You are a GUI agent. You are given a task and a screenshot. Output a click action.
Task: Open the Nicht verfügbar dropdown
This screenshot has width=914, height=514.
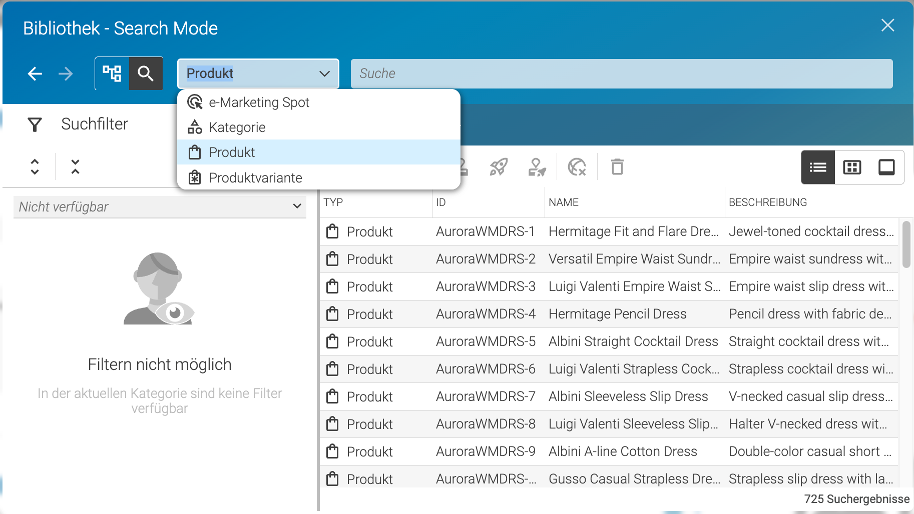click(160, 206)
